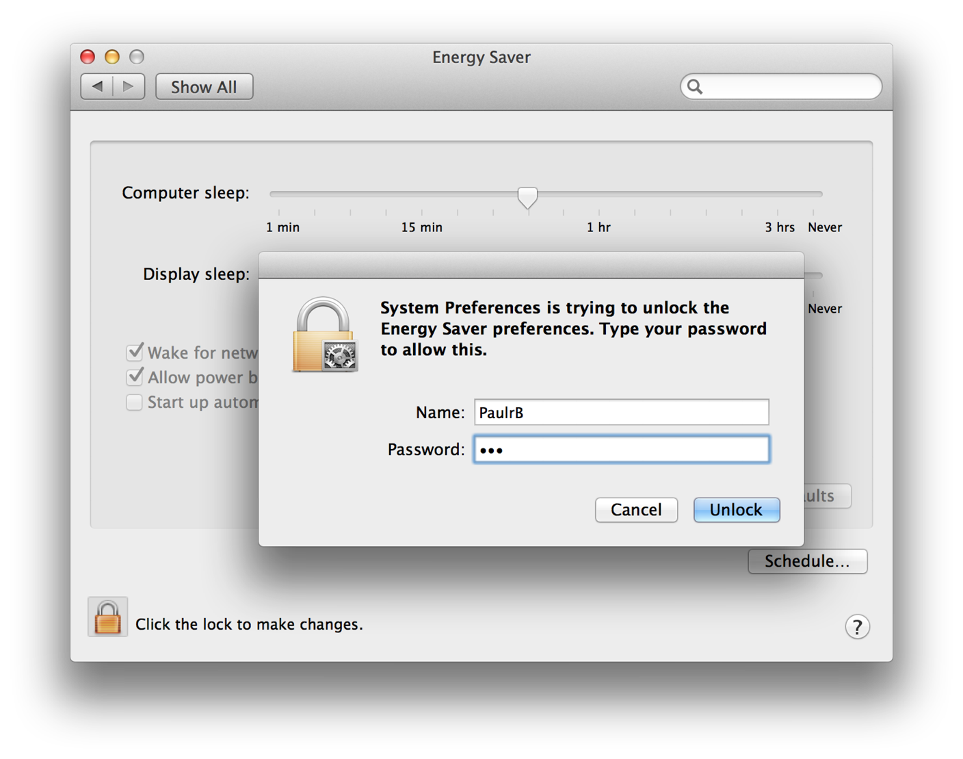The image size is (963, 759).
Task: Click the gear badge on the dialog padlock
Action: click(340, 356)
